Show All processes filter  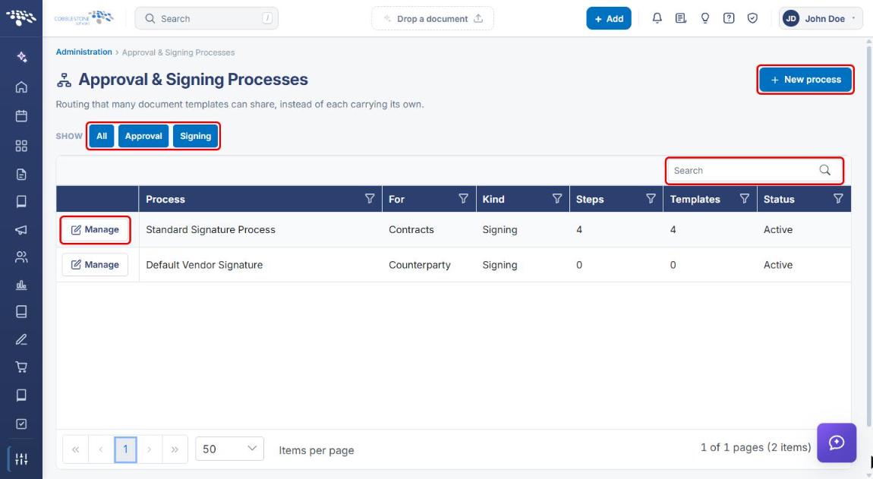(x=101, y=136)
